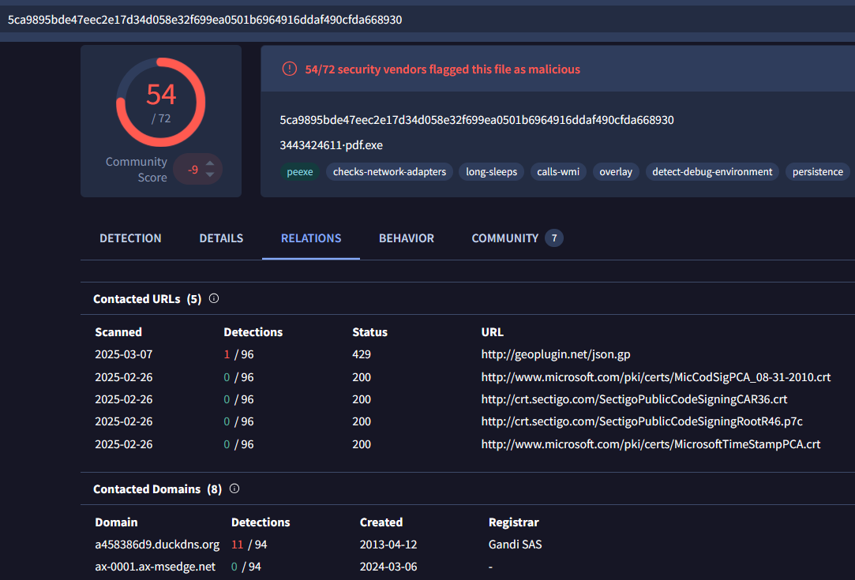Viewport: 855px width, 580px height.
Task: Open the geoplugin.net/json.gp contacted URL
Action: tap(555, 354)
